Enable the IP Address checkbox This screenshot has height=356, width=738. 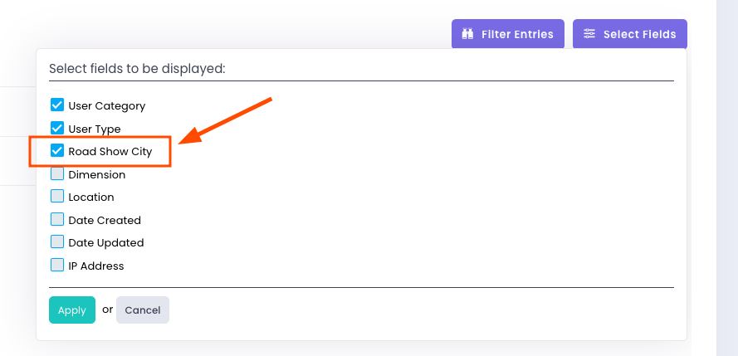tap(57, 266)
